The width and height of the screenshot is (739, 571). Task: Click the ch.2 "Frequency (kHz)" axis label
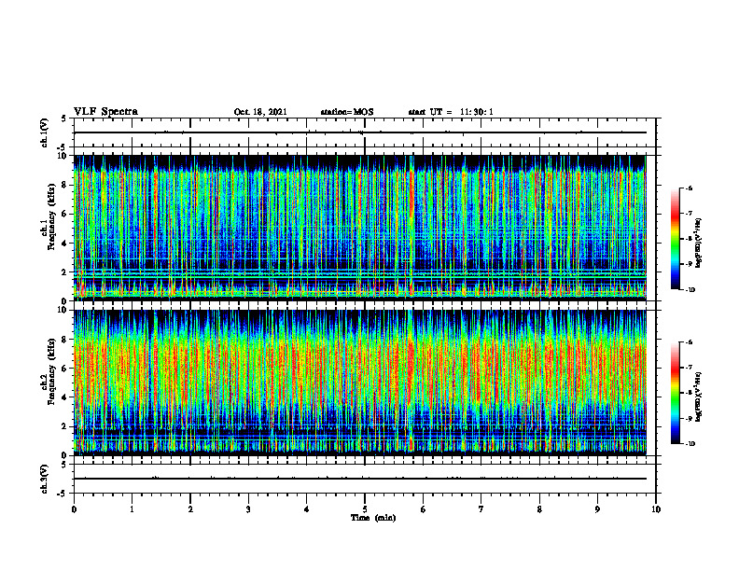pyautogui.click(x=51, y=371)
